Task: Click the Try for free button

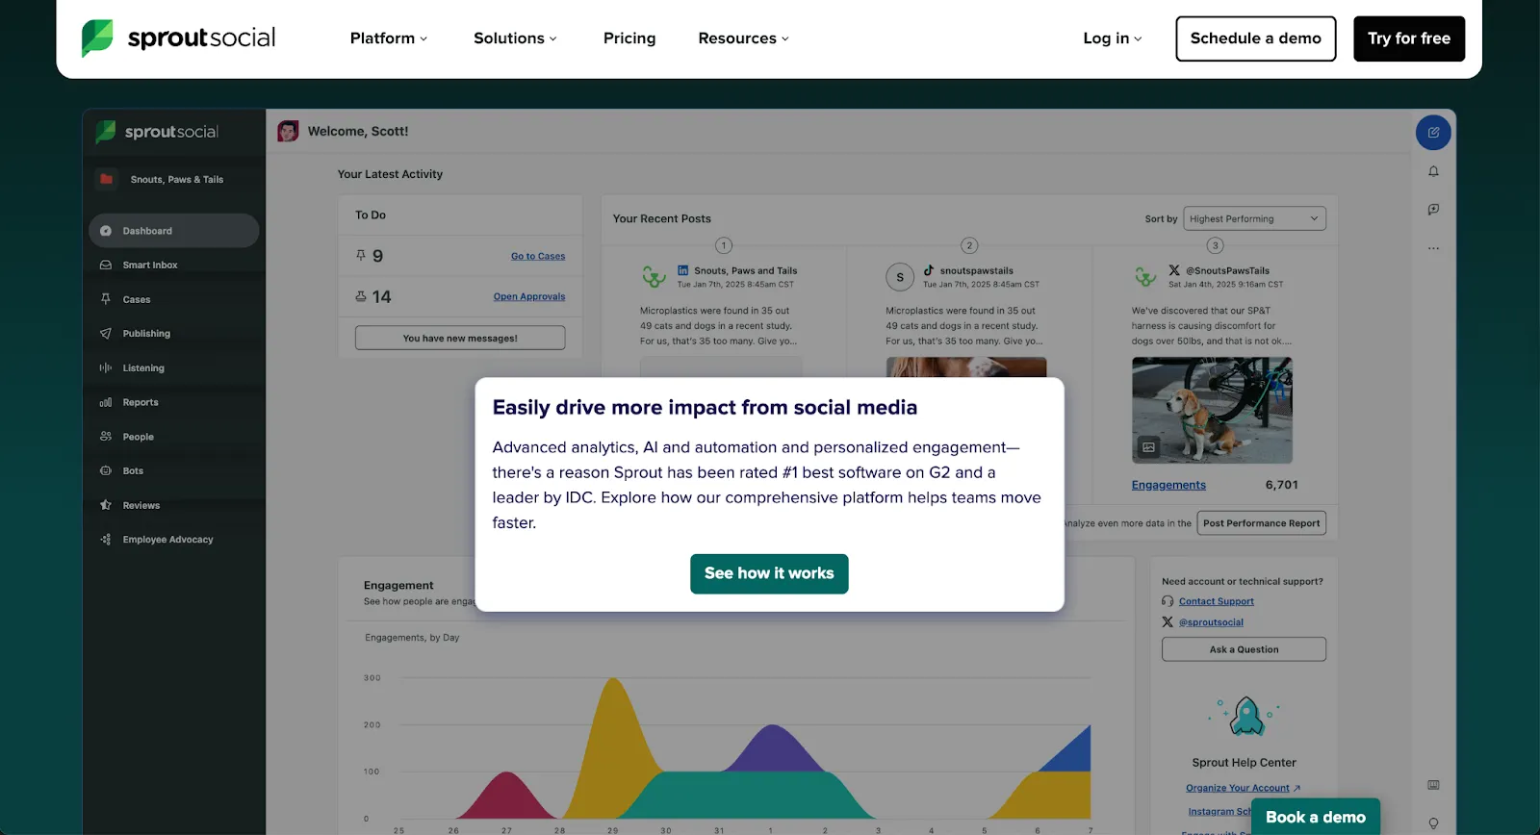Action: coord(1409,38)
